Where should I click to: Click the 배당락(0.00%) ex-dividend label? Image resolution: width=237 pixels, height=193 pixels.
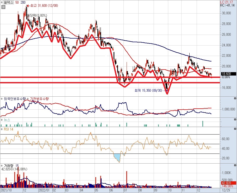click(37, 15)
